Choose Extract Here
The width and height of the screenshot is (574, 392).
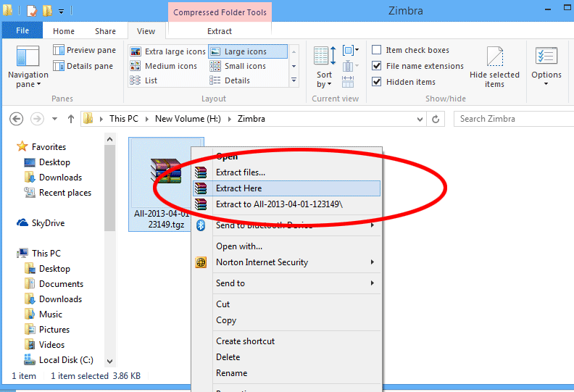pos(286,188)
